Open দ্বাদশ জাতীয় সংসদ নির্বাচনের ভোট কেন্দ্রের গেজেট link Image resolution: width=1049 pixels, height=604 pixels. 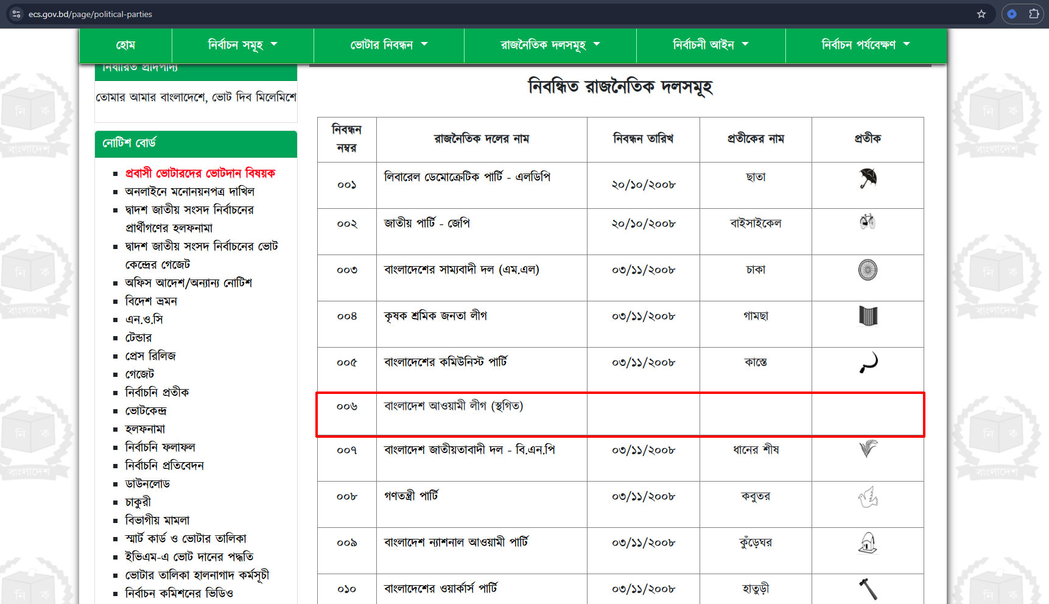pyautogui.click(x=202, y=255)
